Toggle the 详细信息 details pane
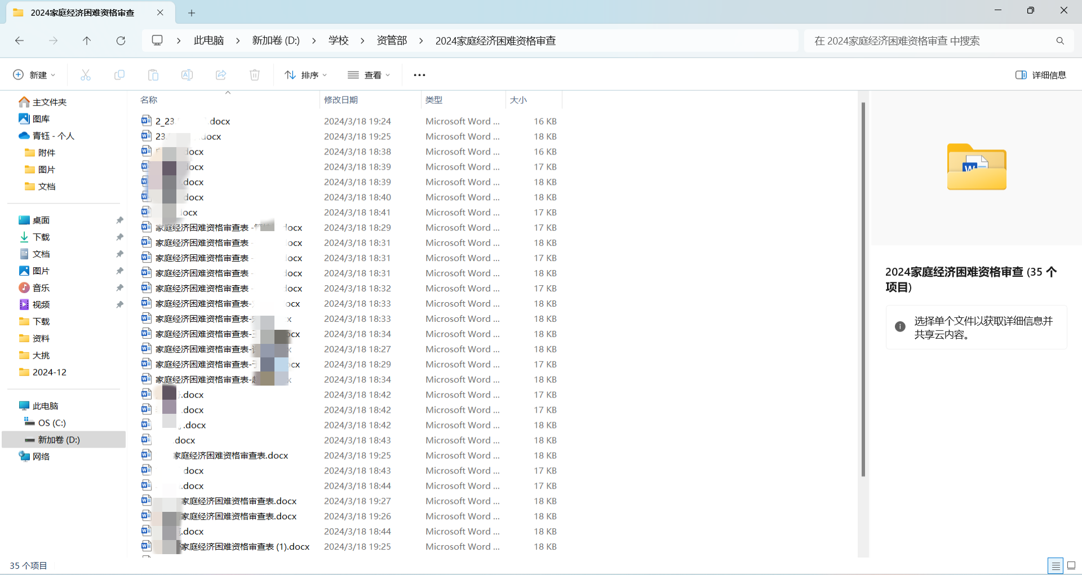Screen dimensions: 1082x575 point(1040,75)
